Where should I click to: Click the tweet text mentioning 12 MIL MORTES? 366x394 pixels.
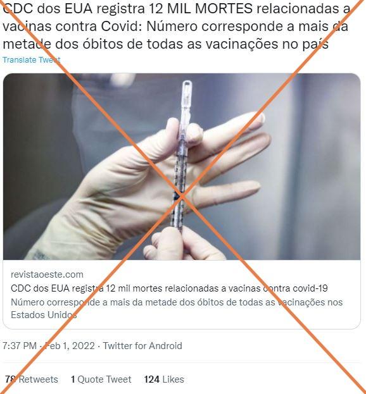click(x=176, y=27)
